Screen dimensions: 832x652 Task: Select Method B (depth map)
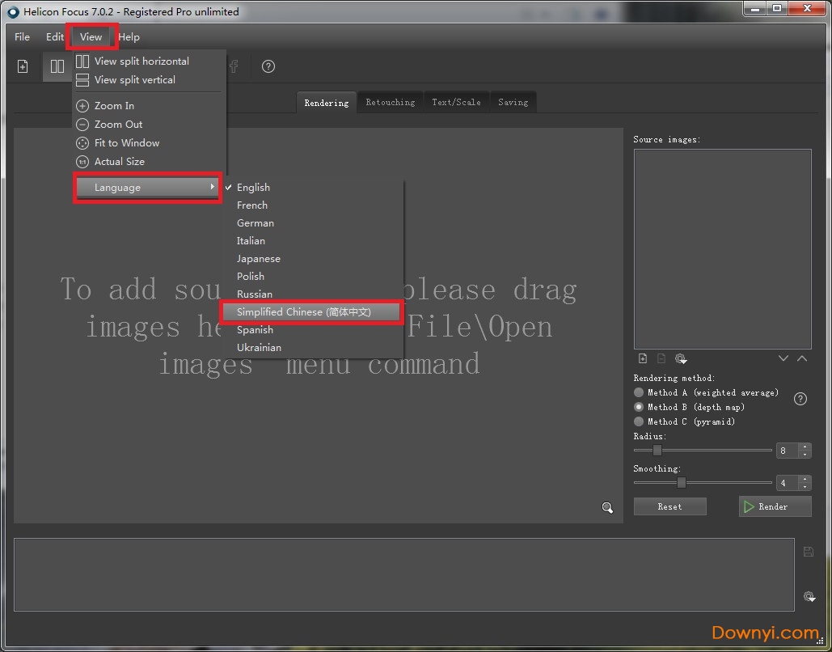pyautogui.click(x=639, y=407)
